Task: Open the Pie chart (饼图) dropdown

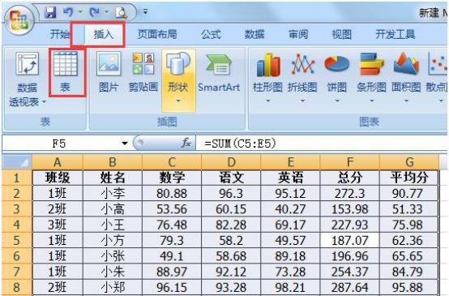Action: [x=337, y=101]
